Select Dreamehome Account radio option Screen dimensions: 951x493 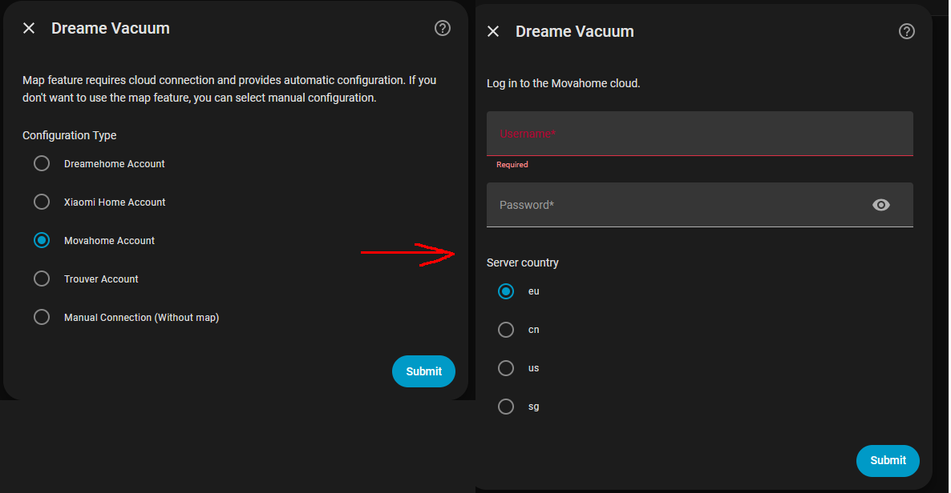click(x=42, y=163)
